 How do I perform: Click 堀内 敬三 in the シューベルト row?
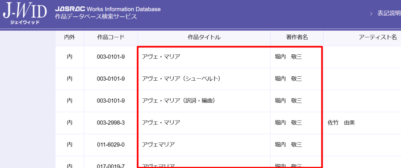(288, 79)
